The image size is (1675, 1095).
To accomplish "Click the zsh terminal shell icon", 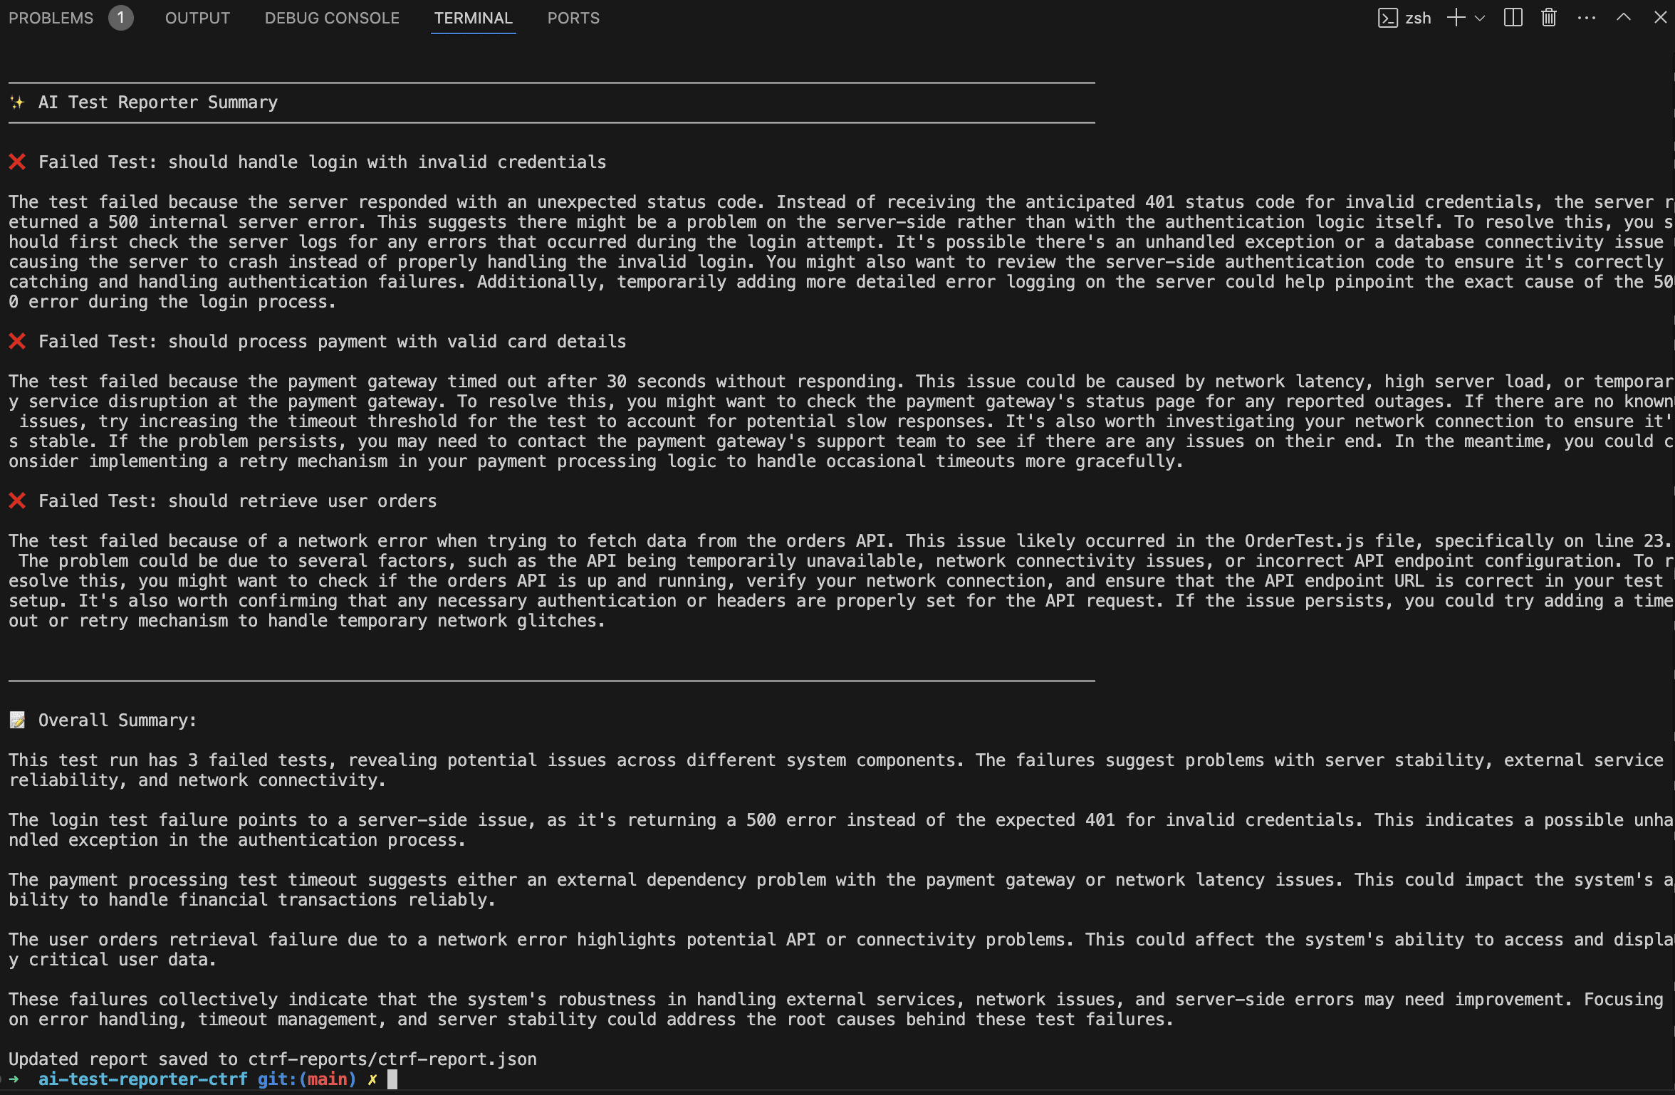I will [x=1387, y=18].
